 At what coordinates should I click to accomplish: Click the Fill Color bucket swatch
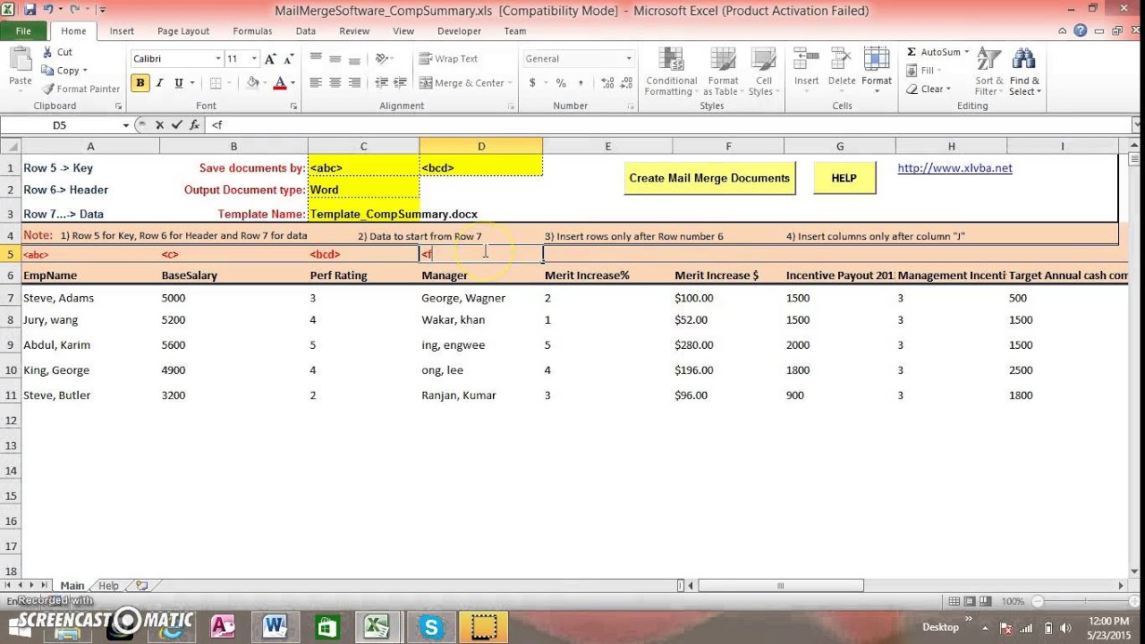pyautogui.click(x=252, y=83)
